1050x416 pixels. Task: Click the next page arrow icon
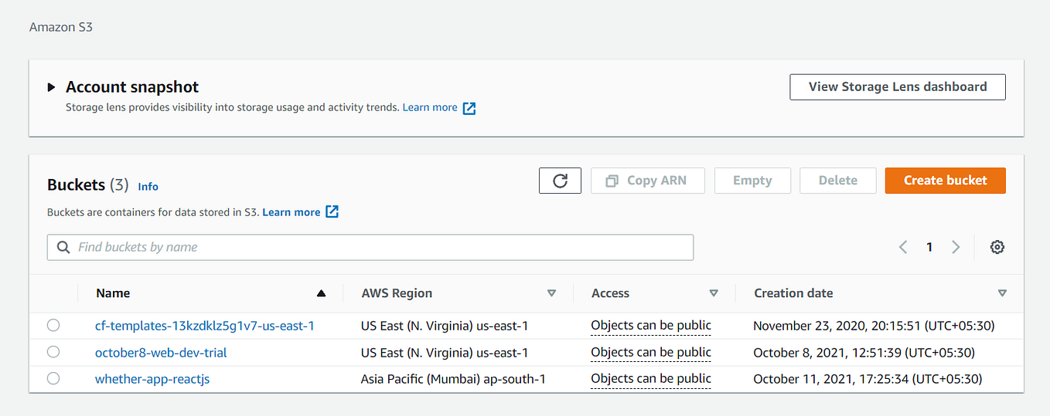click(x=956, y=247)
